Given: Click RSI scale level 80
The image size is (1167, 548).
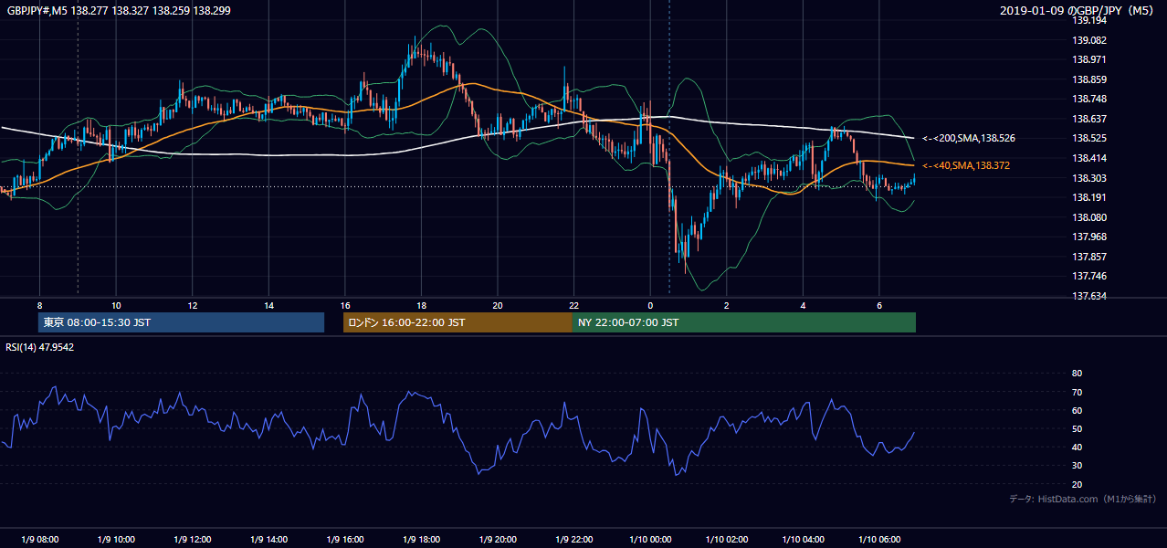Looking at the screenshot, I should pyautogui.click(x=1077, y=374).
